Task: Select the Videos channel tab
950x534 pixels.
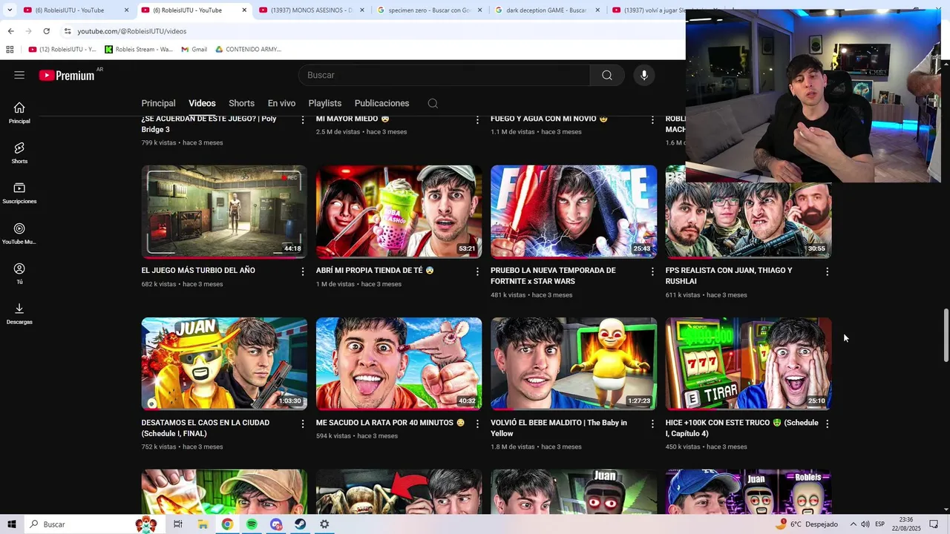Action: (202, 103)
